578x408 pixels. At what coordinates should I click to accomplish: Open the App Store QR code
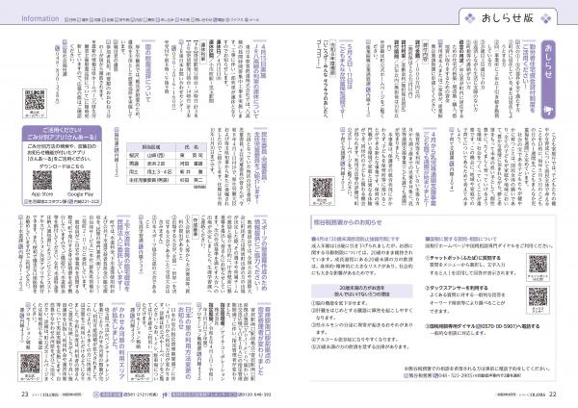pyautogui.click(x=42, y=181)
